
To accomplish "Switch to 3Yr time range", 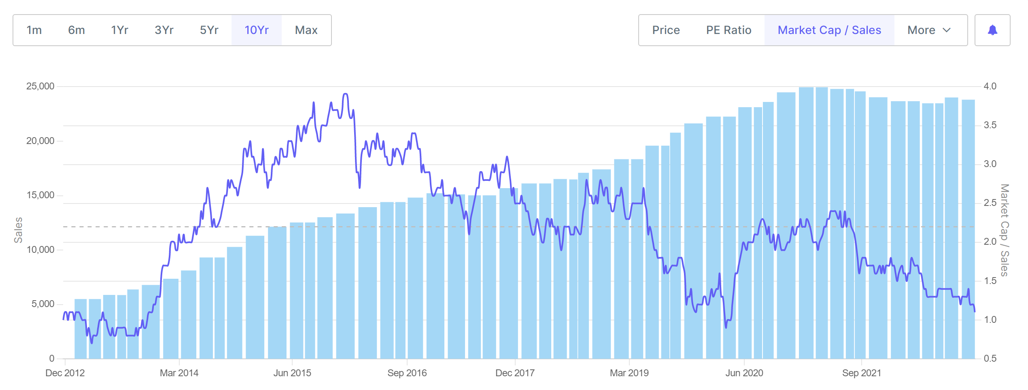I will (x=164, y=30).
